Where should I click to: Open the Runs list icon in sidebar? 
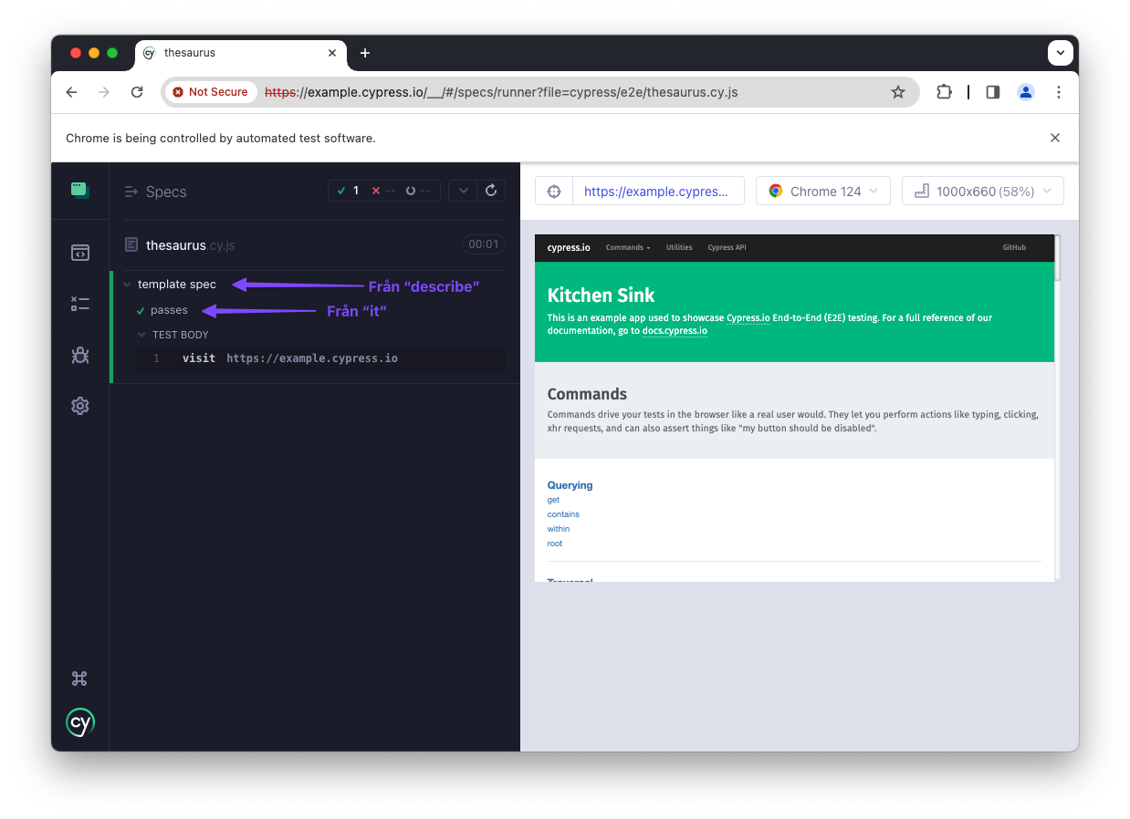click(80, 304)
